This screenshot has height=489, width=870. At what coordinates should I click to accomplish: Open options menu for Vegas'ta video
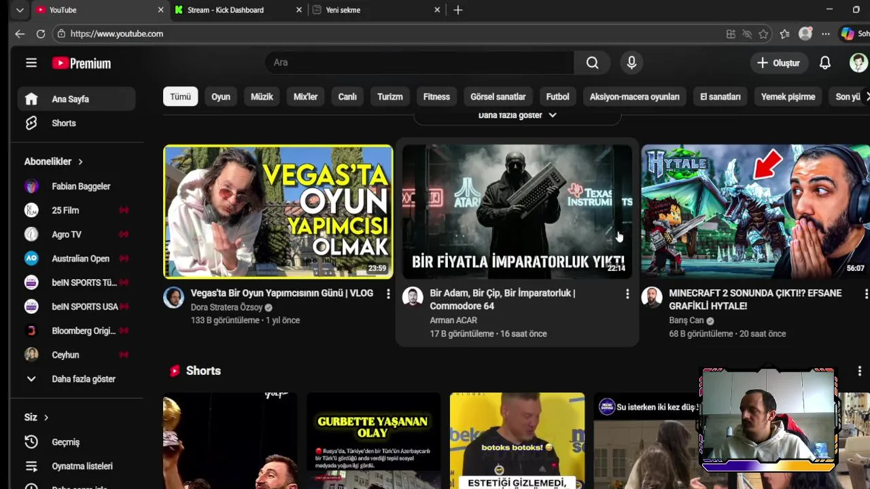(x=388, y=293)
